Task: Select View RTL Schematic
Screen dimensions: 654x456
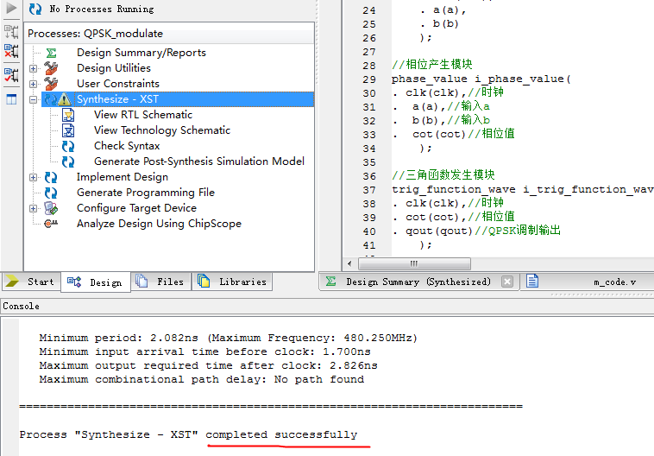Action: pos(143,115)
